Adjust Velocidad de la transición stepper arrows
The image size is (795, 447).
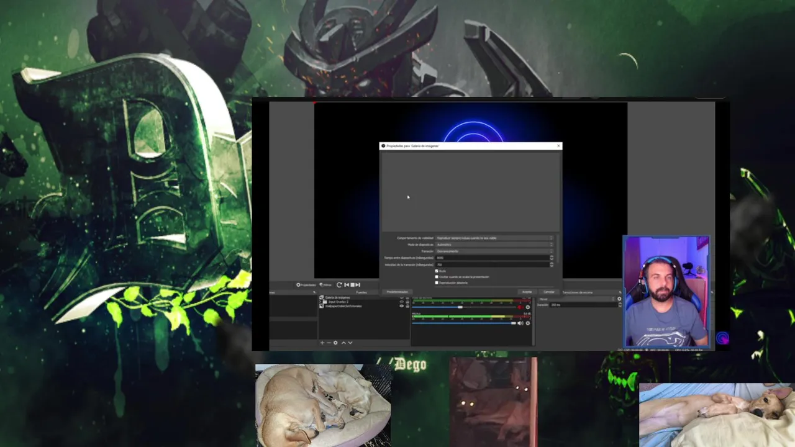point(552,264)
